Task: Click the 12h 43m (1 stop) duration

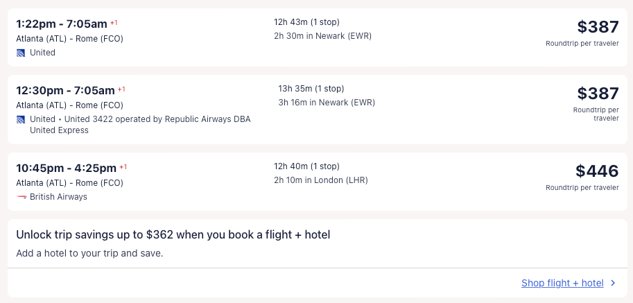Action: pos(306,22)
